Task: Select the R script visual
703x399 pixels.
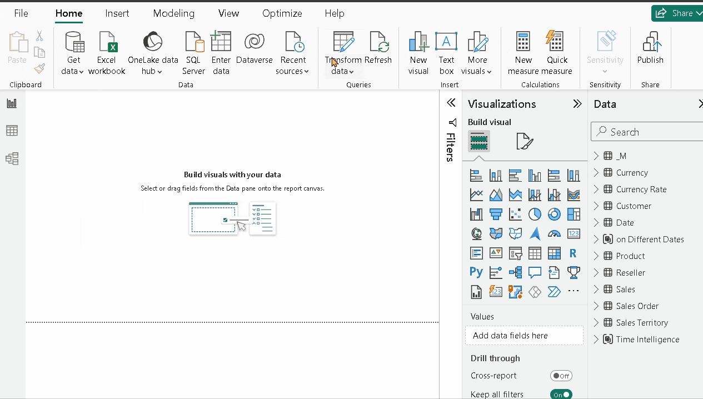Action: 574,253
